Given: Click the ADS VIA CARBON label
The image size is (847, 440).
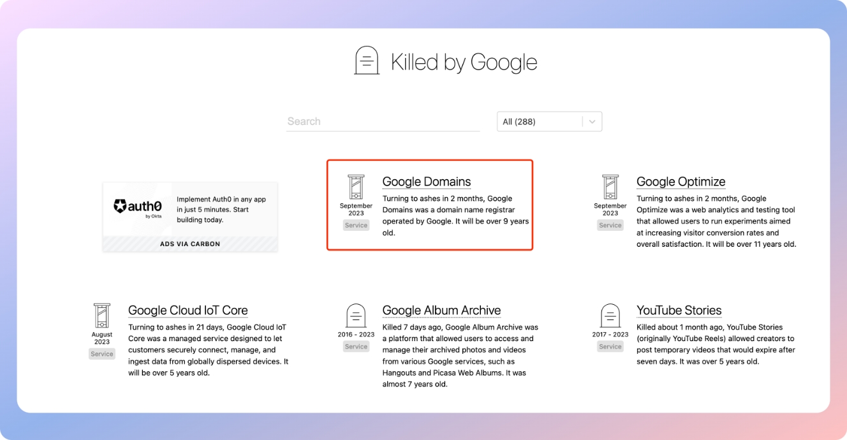Looking at the screenshot, I should (x=190, y=244).
